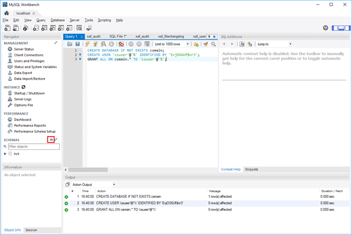Open a script file in the query editor

69,44
